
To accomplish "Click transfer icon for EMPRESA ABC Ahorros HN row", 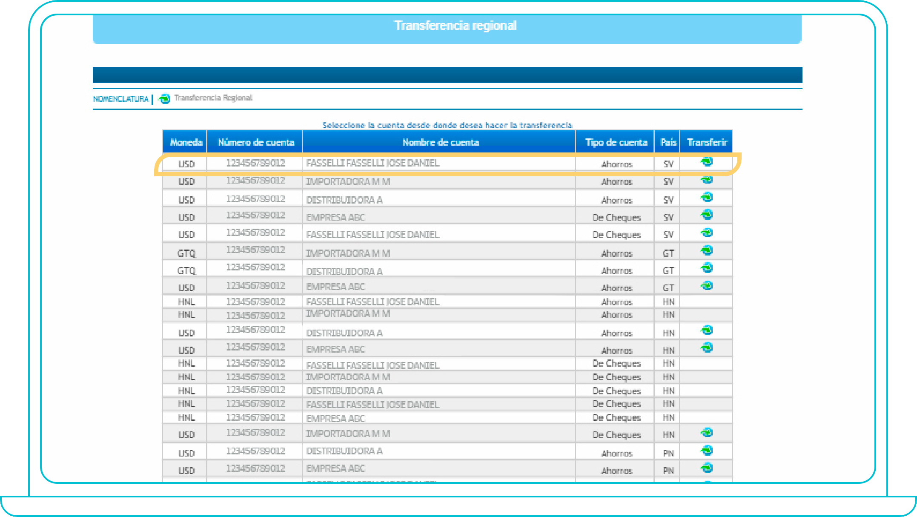I will pyautogui.click(x=707, y=348).
